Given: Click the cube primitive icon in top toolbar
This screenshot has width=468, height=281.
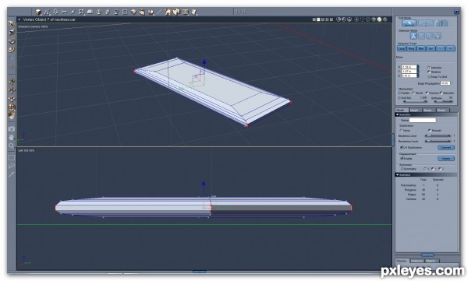Looking at the screenshot, I should (38, 12).
